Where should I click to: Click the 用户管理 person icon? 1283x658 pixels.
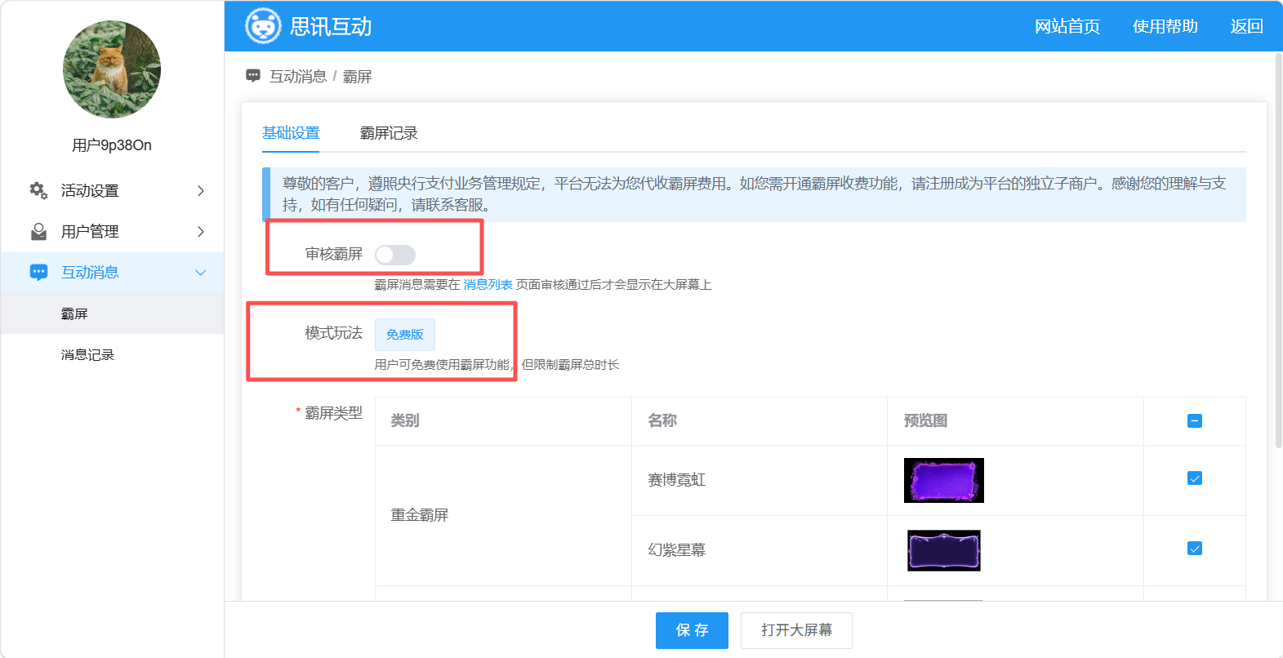(38, 232)
